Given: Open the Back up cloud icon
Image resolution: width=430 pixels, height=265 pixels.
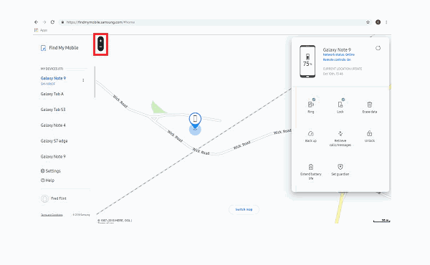Looking at the screenshot, I should pos(311,133).
